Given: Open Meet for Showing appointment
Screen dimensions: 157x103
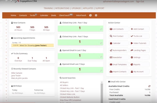Looking at the screenshot, I should coord(32,45).
